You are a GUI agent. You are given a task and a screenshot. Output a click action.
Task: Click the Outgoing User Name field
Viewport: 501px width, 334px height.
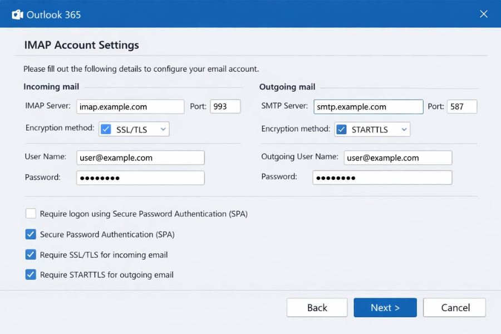pyautogui.click(x=397, y=158)
